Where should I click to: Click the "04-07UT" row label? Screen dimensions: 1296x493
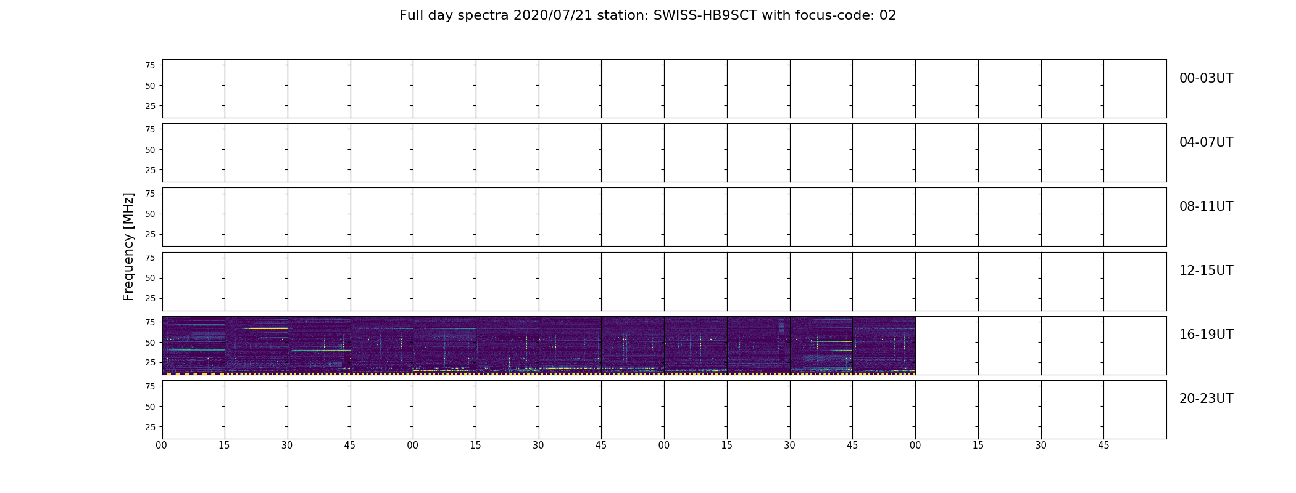pyautogui.click(x=1206, y=142)
